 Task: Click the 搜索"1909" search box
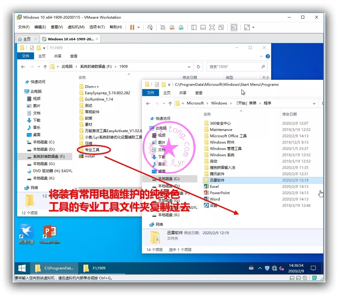(x=233, y=67)
